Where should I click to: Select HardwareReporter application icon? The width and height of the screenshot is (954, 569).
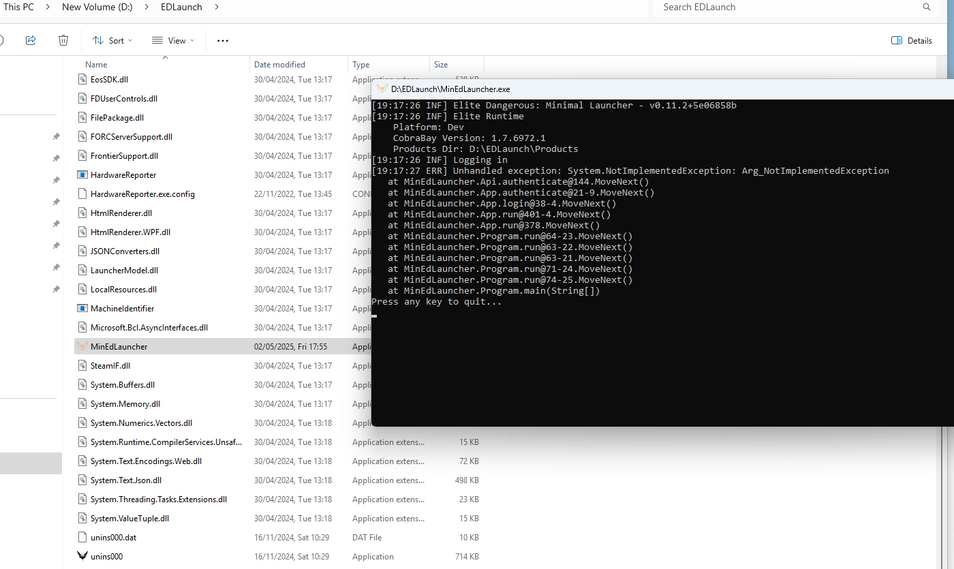pyautogui.click(x=82, y=175)
